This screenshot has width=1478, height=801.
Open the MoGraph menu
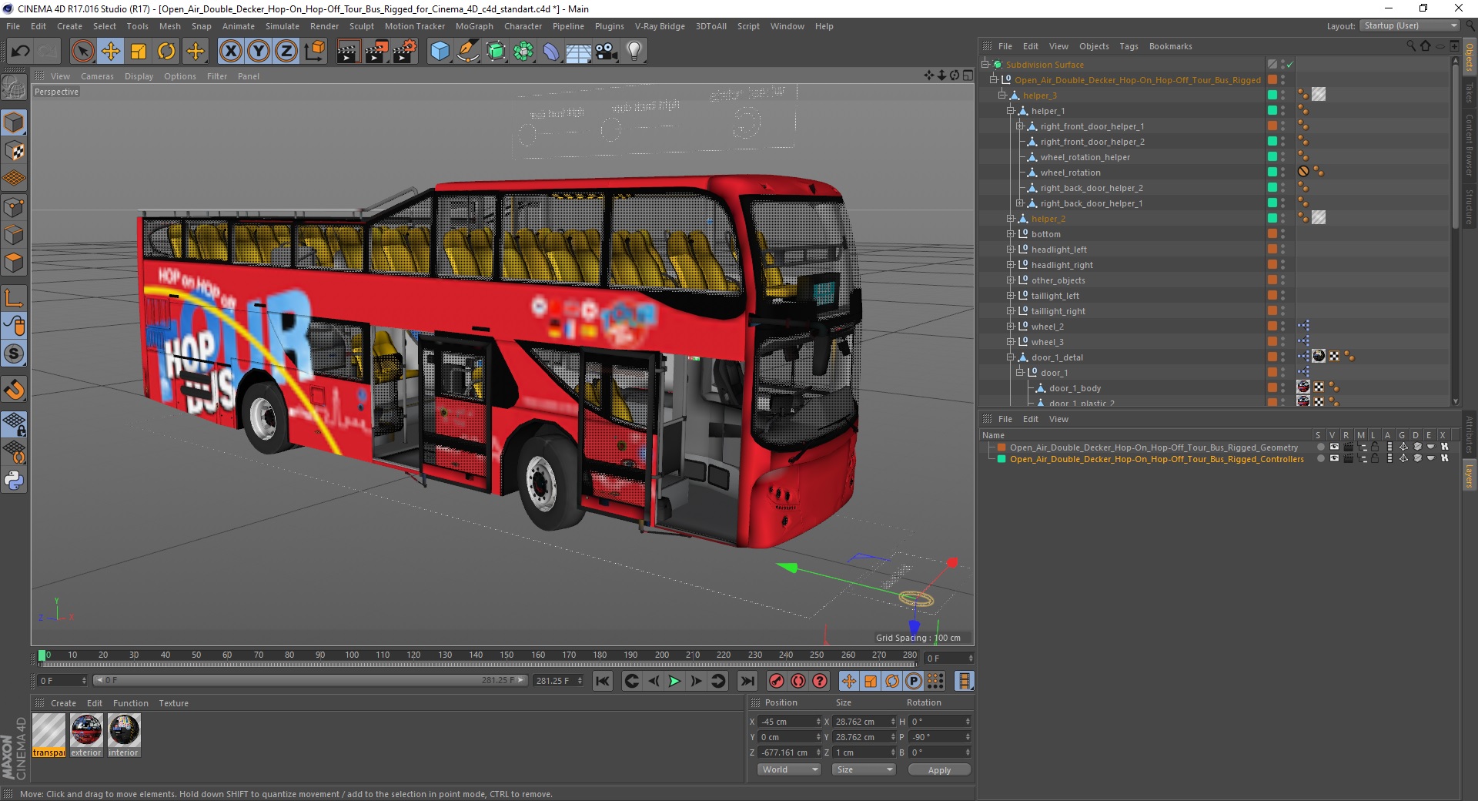click(x=474, y=26)
